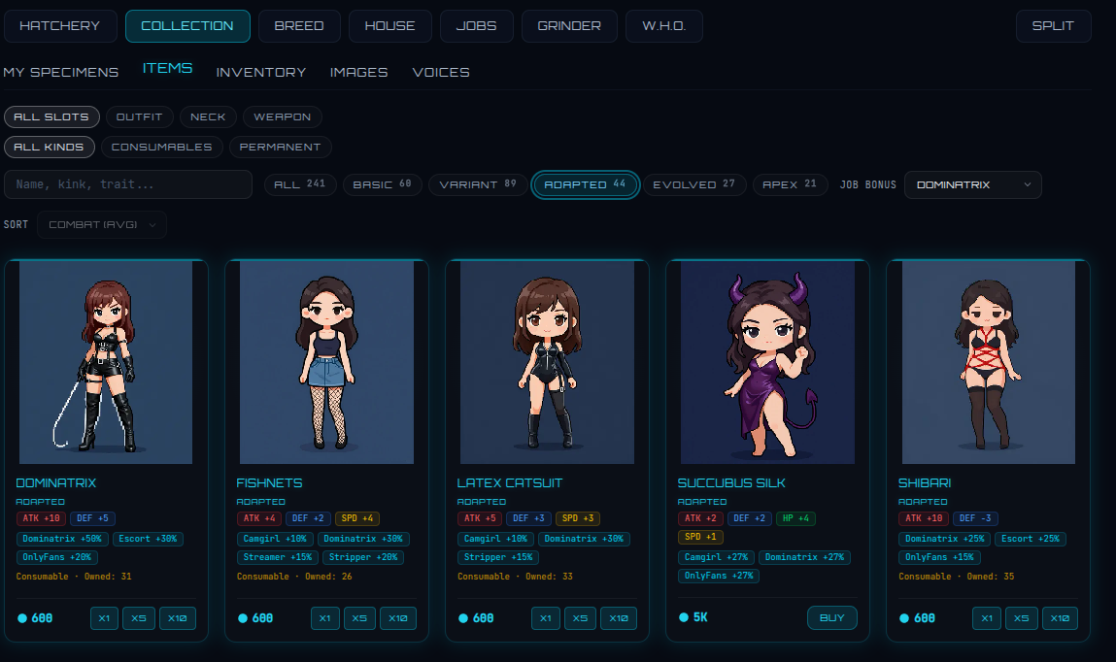Viewport: 1116px width, 662px height.
Task: Select the Basic 60 tier filter
Action: point(383,184)
